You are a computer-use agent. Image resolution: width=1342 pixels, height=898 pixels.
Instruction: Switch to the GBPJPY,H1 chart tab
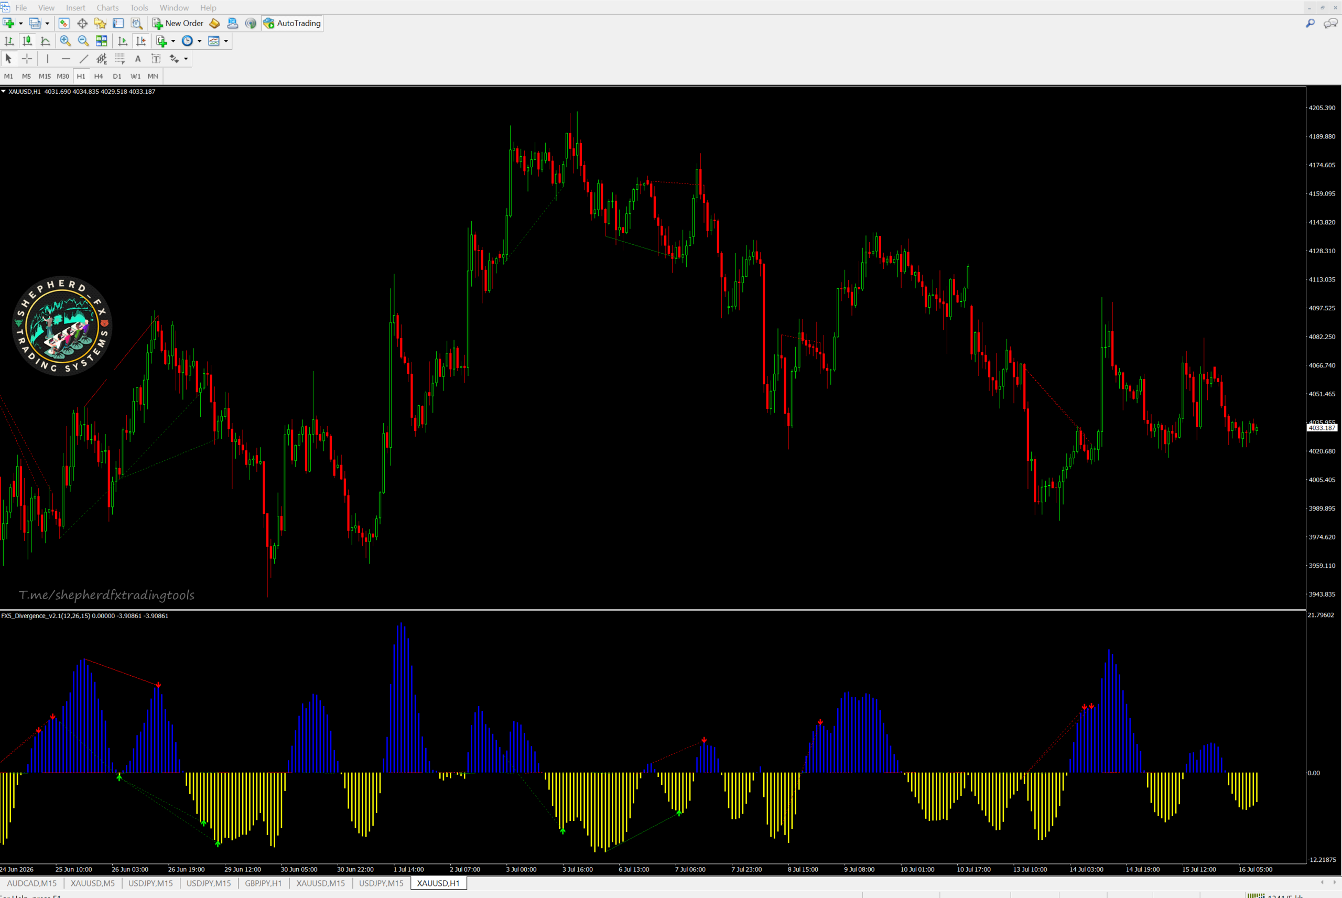click(x=263, y=883)
